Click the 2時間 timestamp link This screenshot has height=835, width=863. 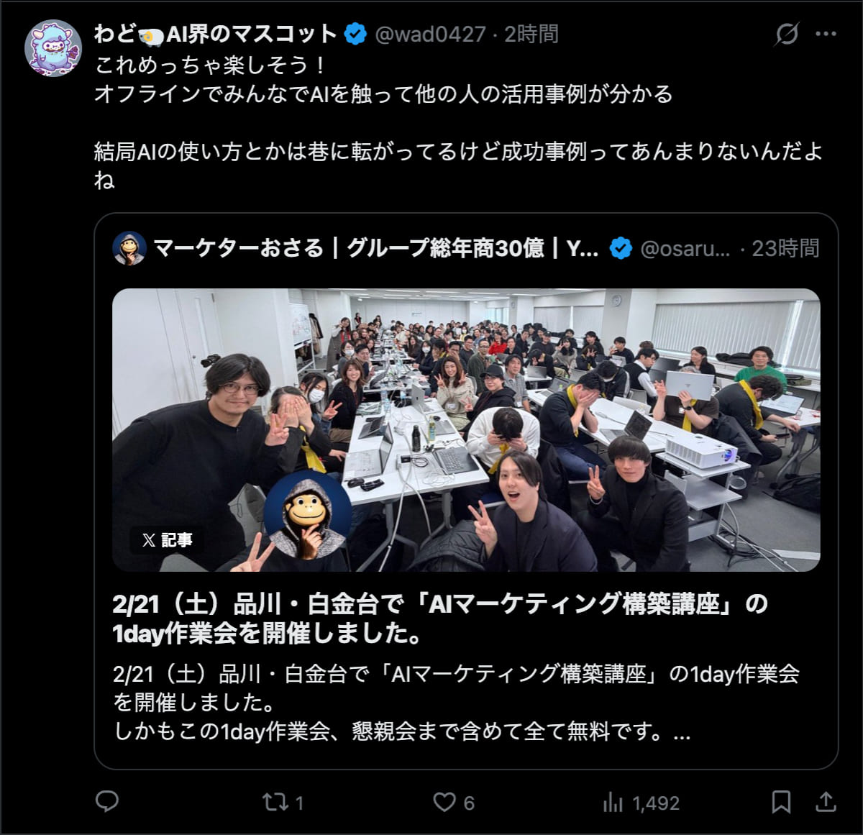531,34
